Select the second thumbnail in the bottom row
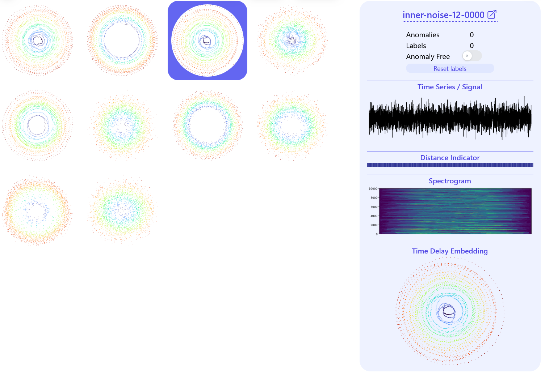Screen dimensions: 545x375 122,210
